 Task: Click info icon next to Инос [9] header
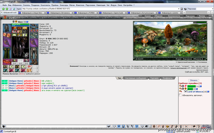pos(27,22)
